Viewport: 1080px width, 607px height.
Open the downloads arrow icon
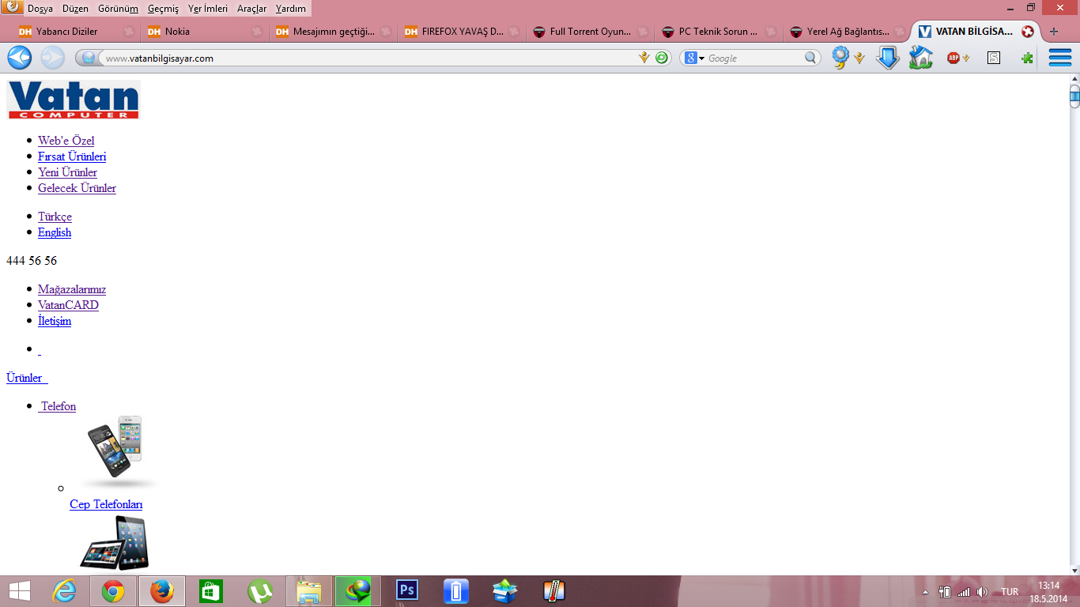pos(888,58)
